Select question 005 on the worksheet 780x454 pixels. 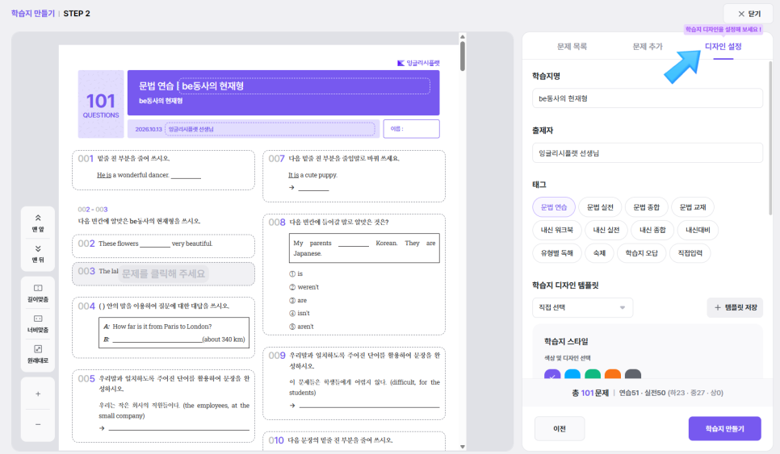pyautogui.click(x=163, y=406)
